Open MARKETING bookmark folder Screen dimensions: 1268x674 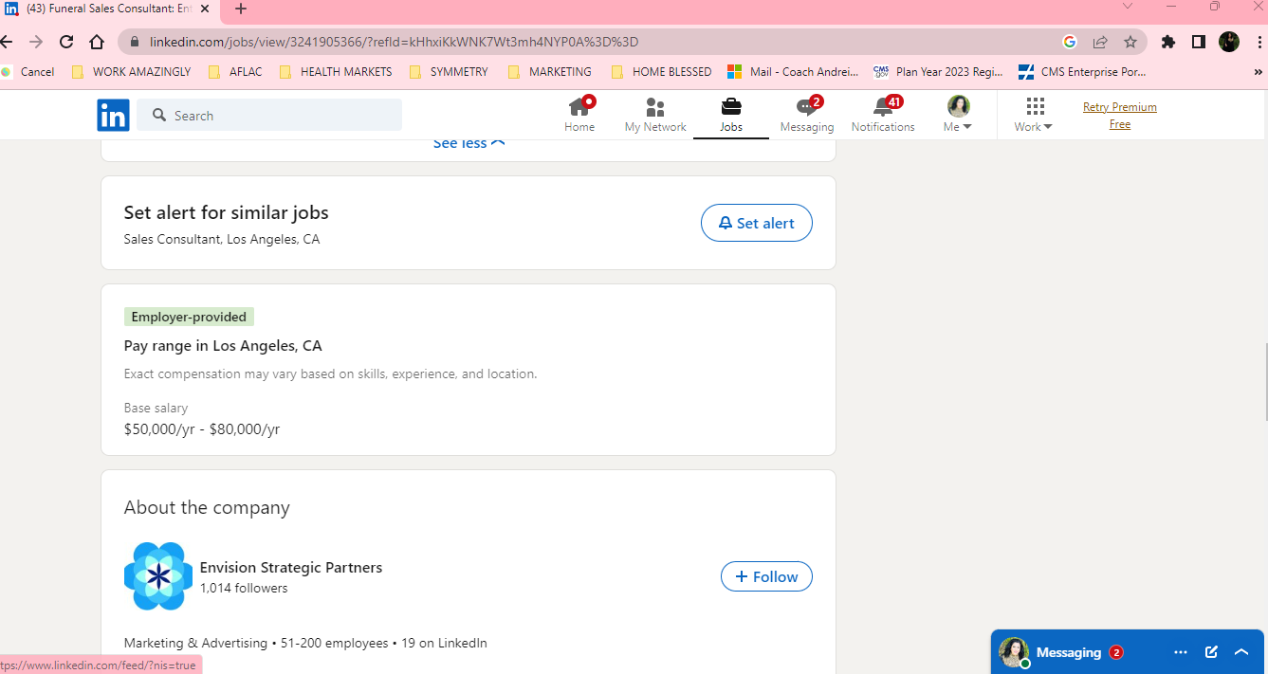point(550,71)
